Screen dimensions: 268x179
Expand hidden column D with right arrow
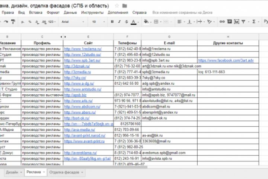point(65,37)
